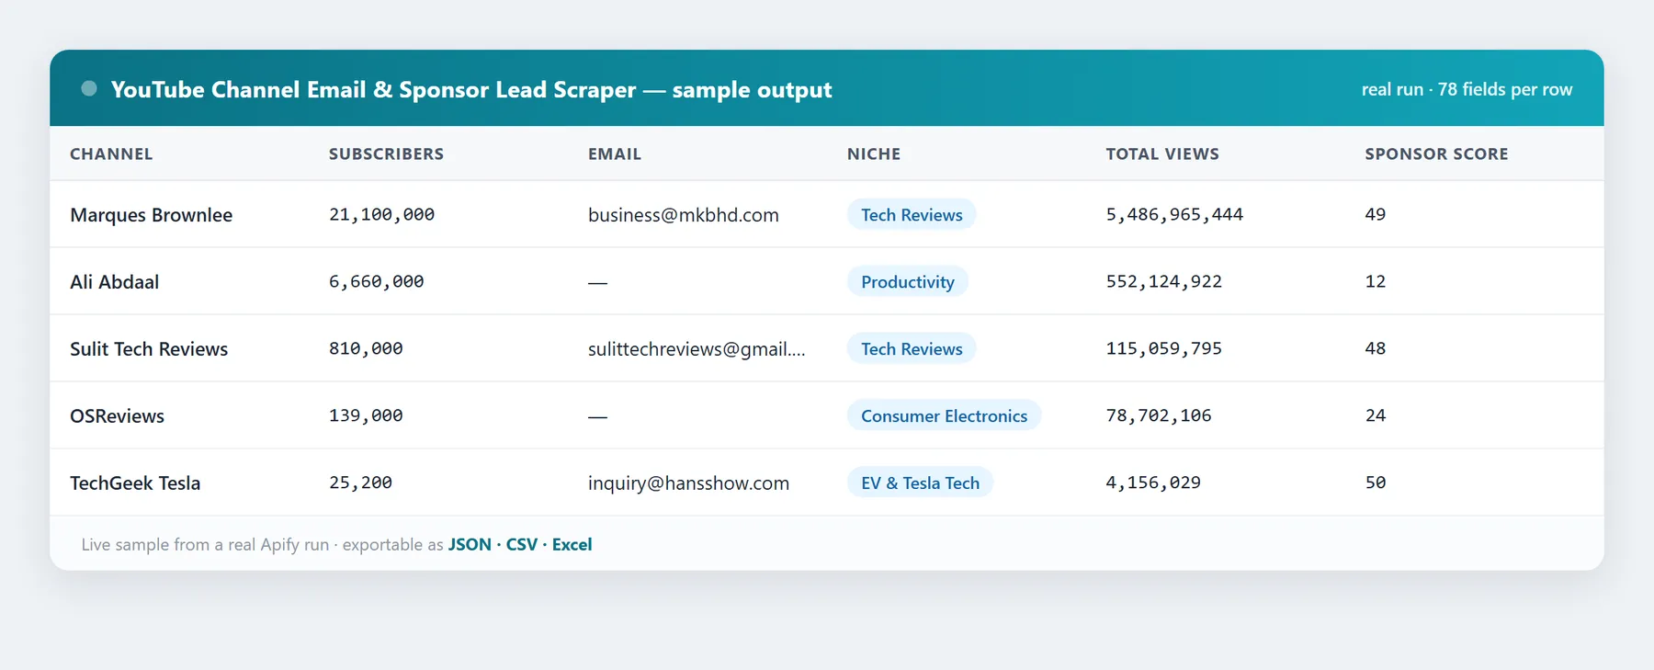This screenshot has height=670, width=1654.
Task: Click the Productivity niche tag
Action: click(x=908, y=281)
